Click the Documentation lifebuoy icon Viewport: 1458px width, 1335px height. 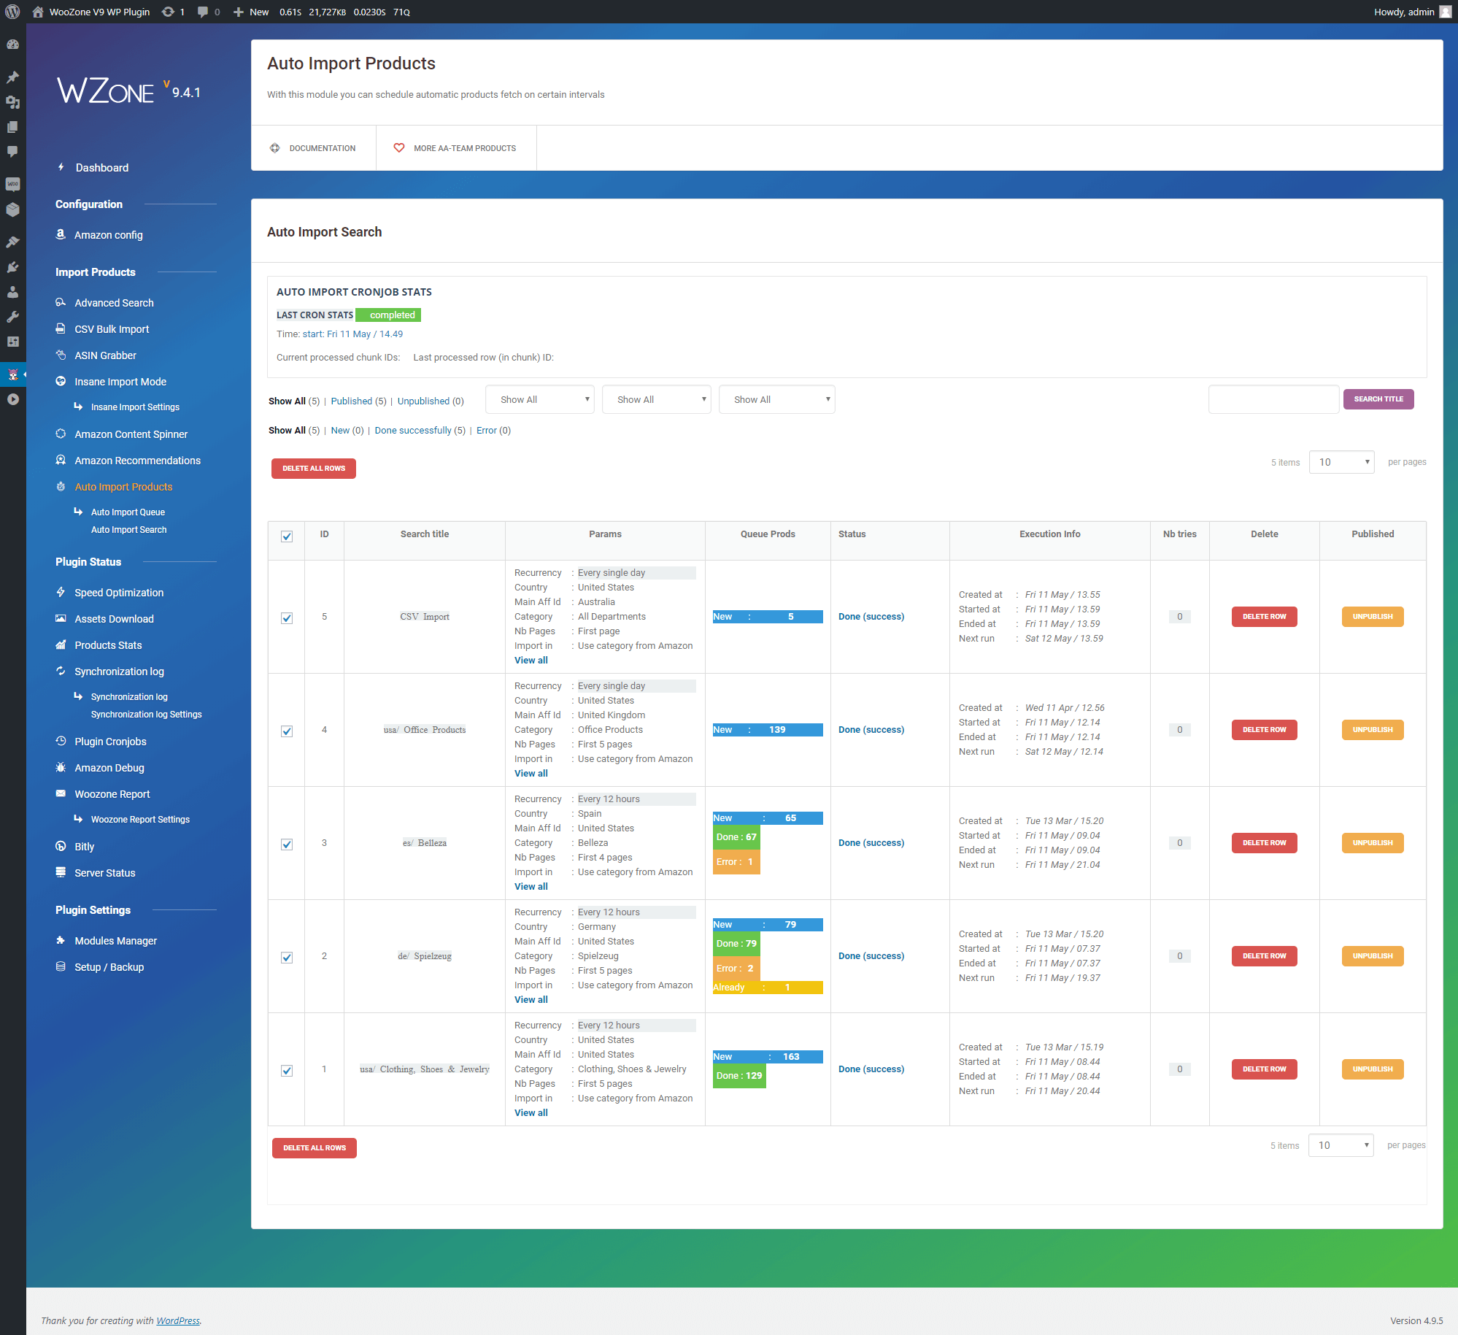point(275,148)
